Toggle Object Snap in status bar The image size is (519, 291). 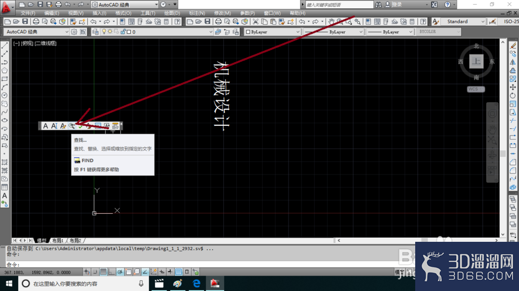[x=128, y=272]
